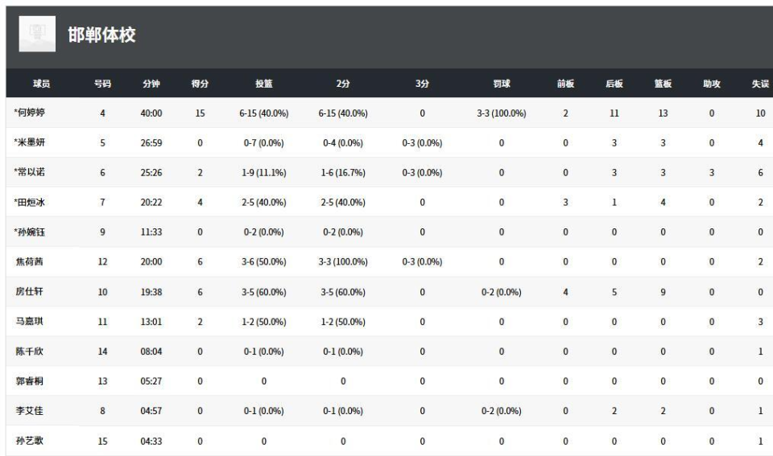The width and height of the screenshot is (773, 456).
Task: Select player 焦荷茜's name
Action: pyautogui.click(x=29, y=262)
